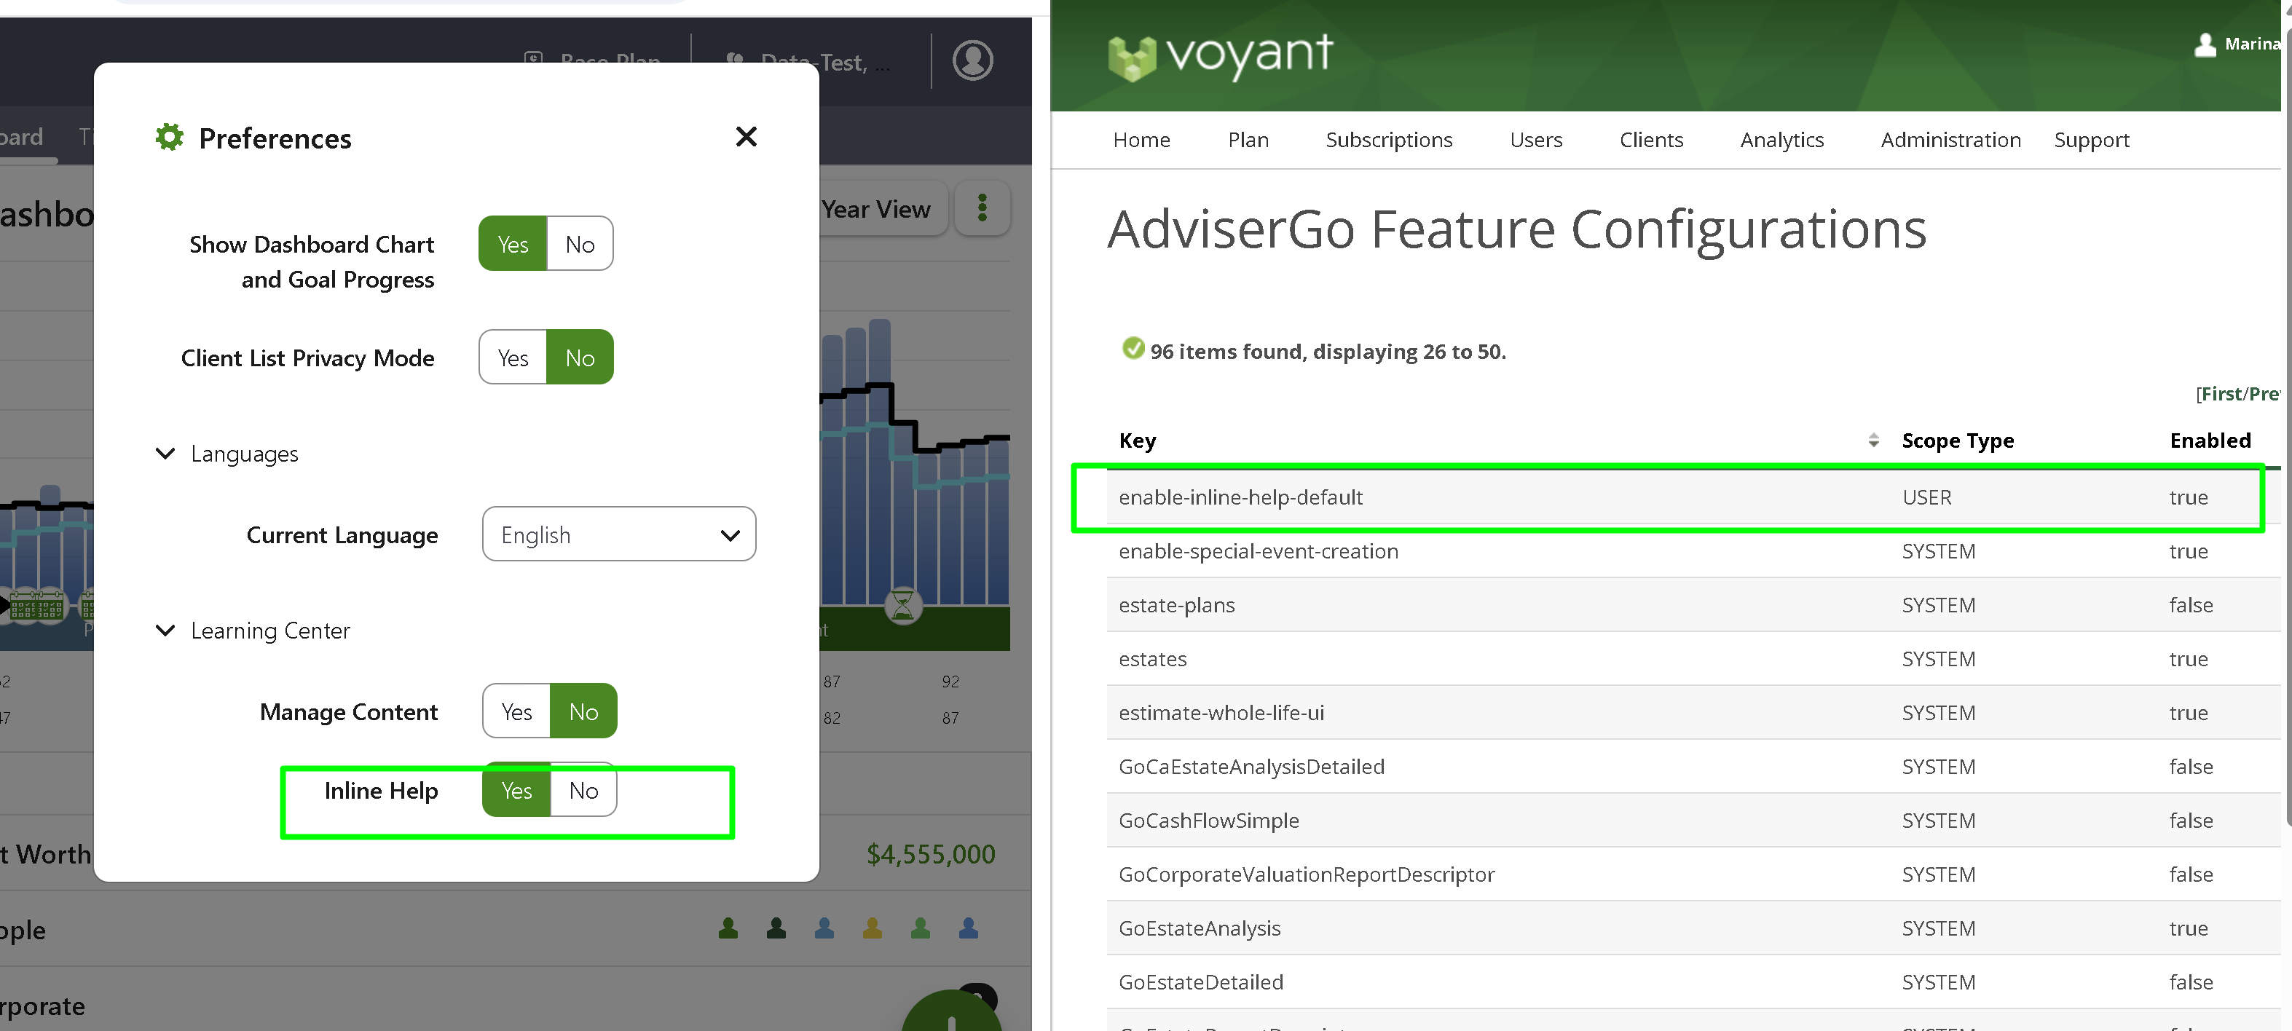Turn Inline Help to Yes
2292x1031 pixels.
click(516, 790)
